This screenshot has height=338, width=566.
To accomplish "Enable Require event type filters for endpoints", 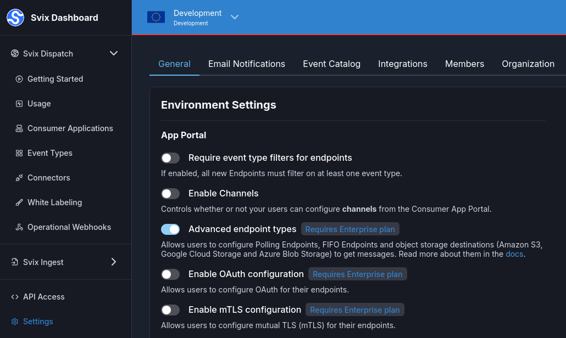I will (x=170, y=157).
